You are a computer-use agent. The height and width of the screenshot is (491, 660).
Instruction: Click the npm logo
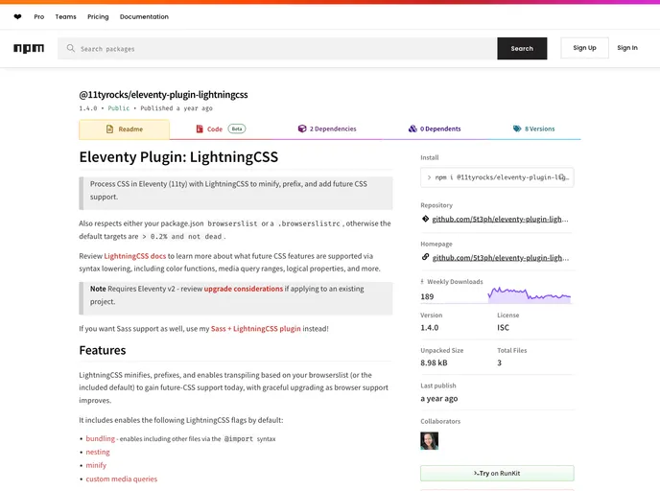29,48
